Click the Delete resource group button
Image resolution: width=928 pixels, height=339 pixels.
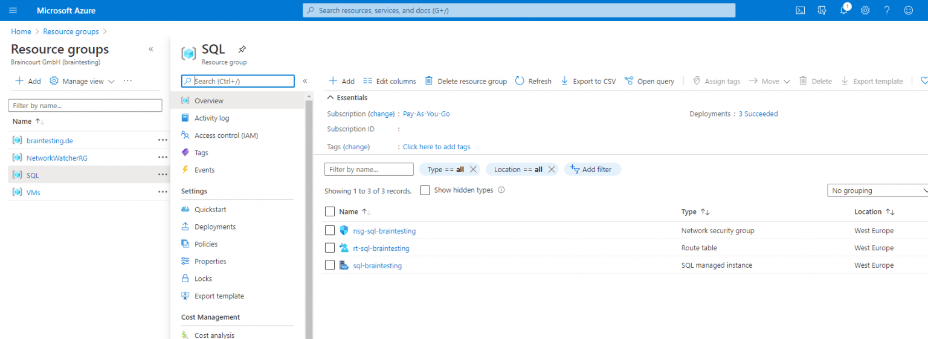[465, 81]
